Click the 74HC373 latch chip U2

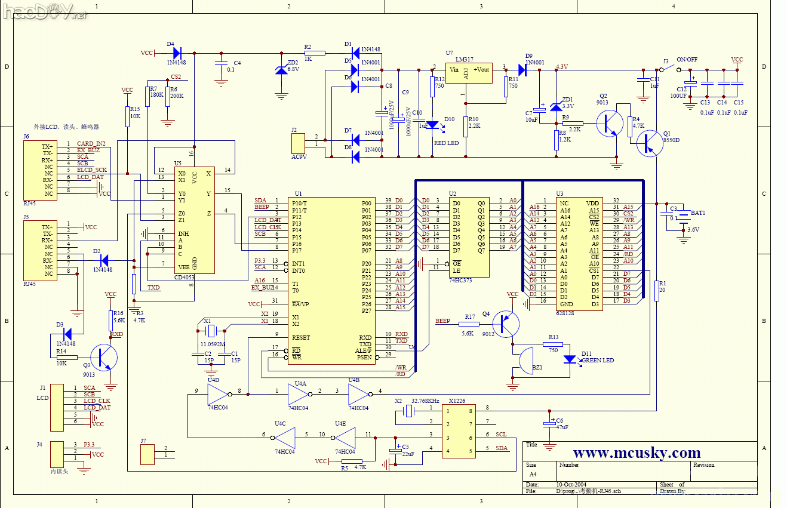coord(469,237)
